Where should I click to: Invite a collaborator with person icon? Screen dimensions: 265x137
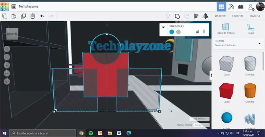point(251,7)
